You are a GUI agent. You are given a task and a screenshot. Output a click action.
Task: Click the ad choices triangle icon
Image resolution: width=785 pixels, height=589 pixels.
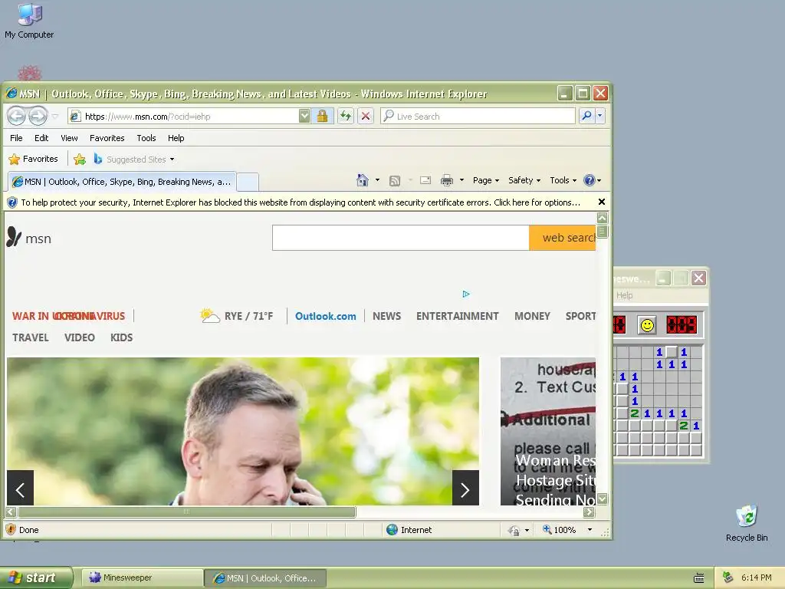tap(466, 294)
